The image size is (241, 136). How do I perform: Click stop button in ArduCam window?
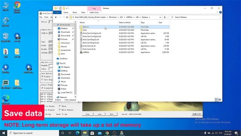pyautogui.click(x=99, y=114)
